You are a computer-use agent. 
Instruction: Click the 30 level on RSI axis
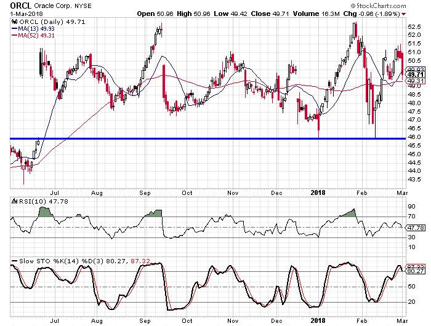tap(412, 237)
